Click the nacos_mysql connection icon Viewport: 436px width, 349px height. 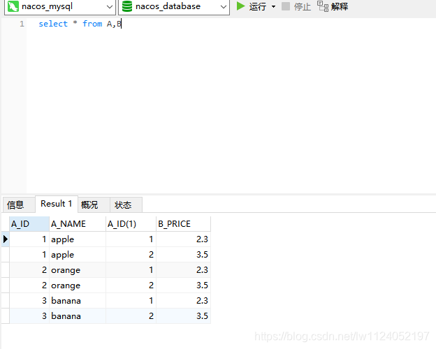[x=13, y=6]
